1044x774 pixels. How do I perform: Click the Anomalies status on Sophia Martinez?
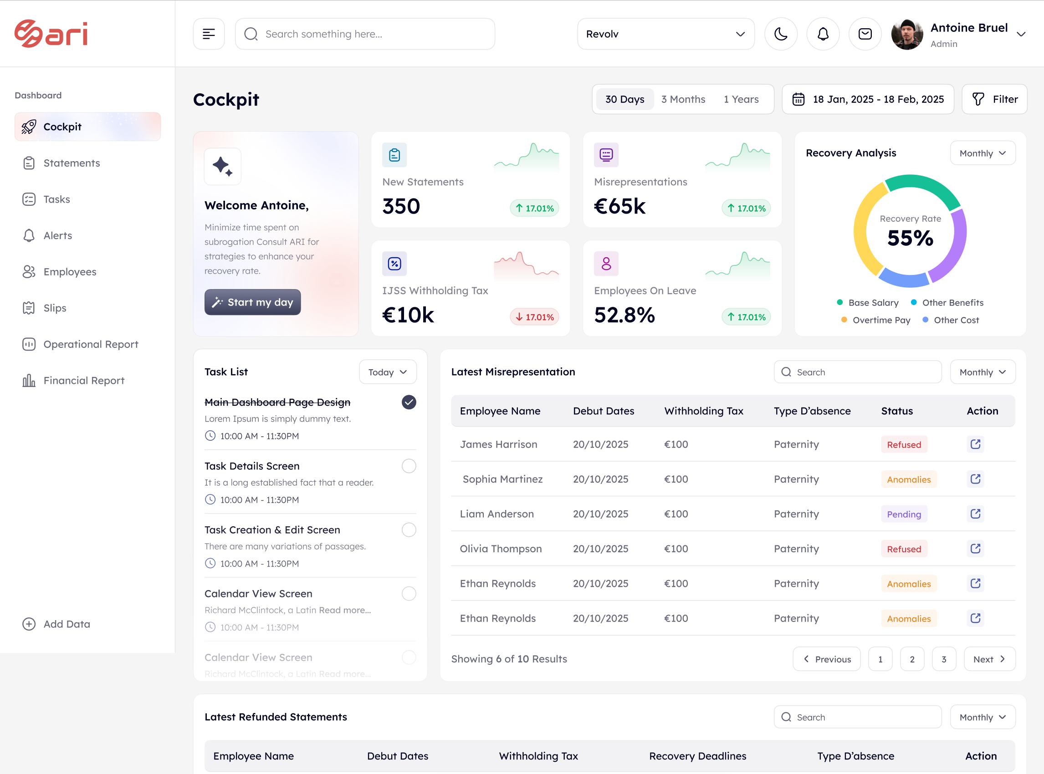pos(909,479)
